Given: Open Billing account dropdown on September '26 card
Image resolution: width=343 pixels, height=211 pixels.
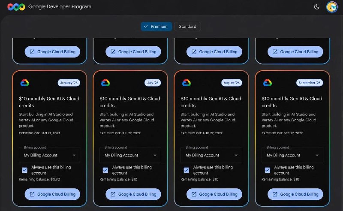Looking at the screenshot, I should (292, 155).
